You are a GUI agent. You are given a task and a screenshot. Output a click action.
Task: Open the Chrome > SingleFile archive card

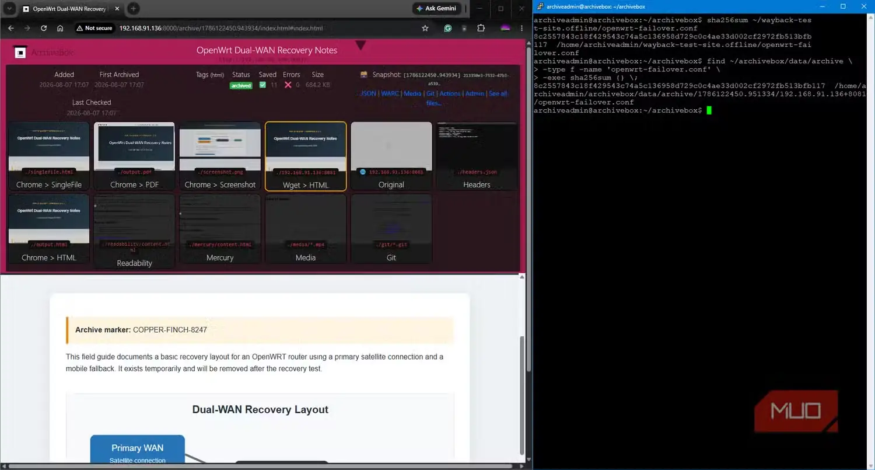49,156
